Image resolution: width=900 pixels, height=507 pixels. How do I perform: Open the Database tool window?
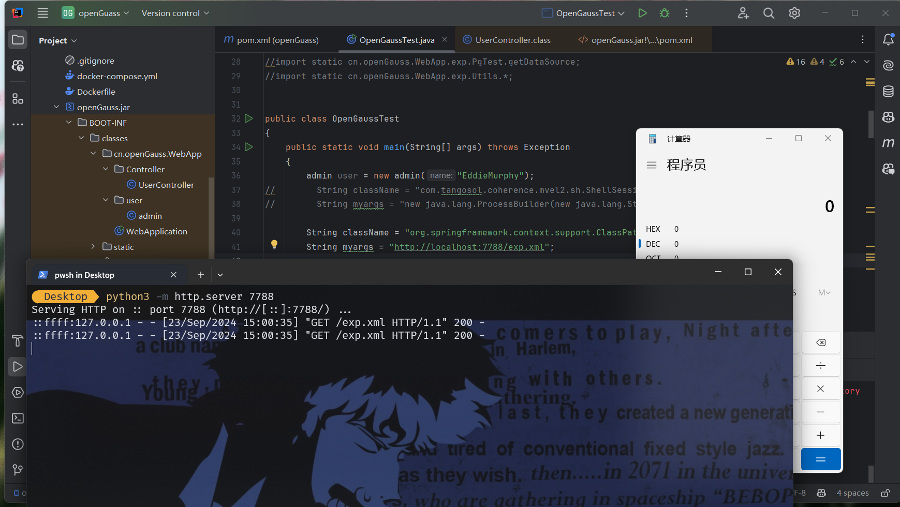pyautogui.click(x=888, y=91)
